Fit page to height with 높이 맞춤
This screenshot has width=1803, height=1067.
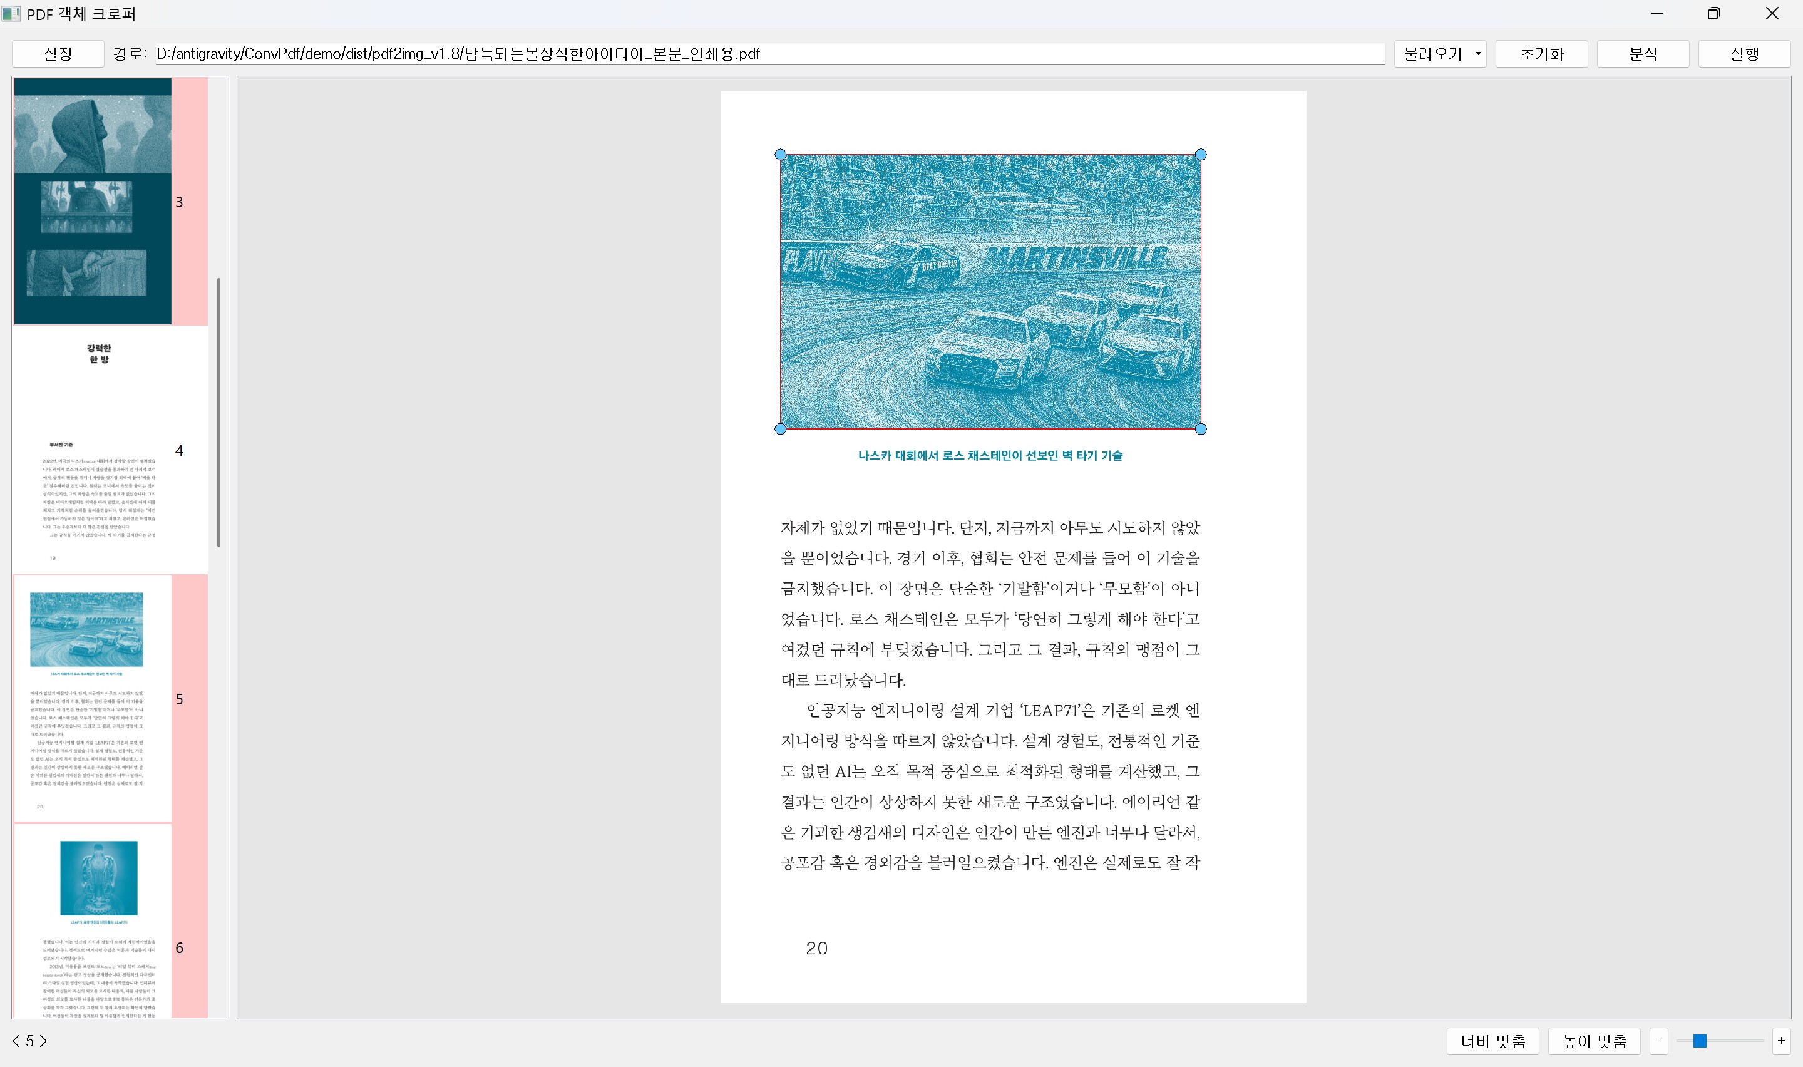click(x=1594, y=1041)
